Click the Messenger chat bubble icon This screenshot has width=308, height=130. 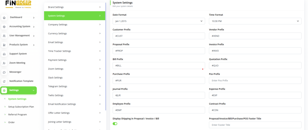pyautogui.click(x=4, y=72)
